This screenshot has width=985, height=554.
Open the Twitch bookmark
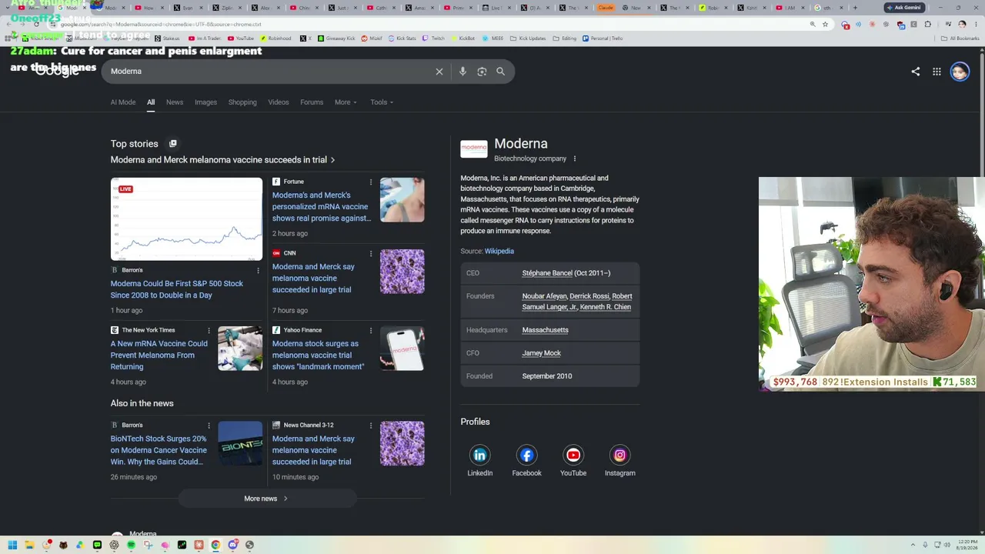[434, 38]
